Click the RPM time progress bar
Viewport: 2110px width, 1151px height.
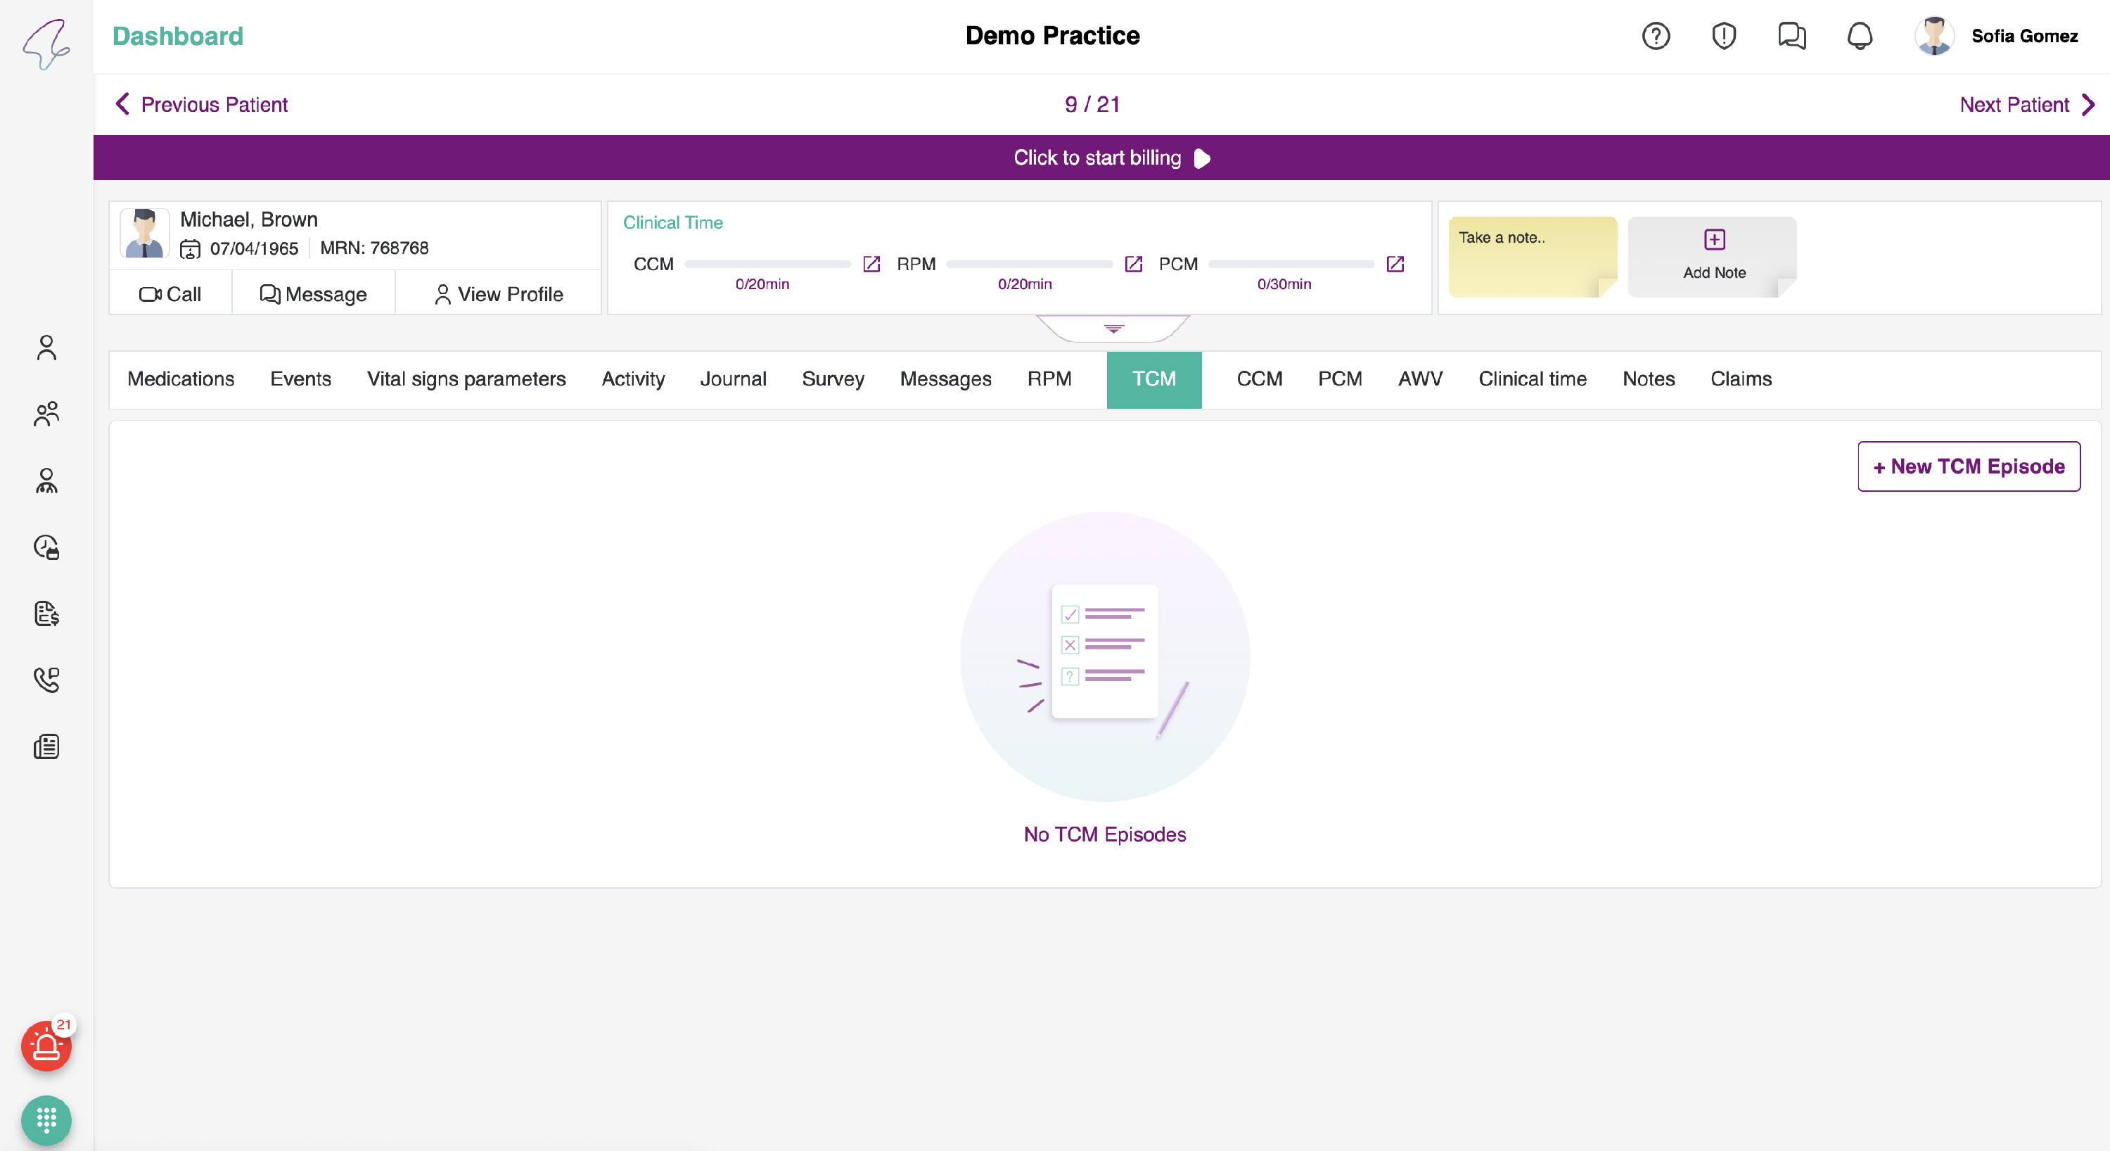1029,265
